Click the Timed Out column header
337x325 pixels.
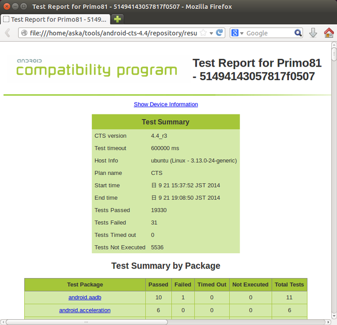[x=212, y=285]
